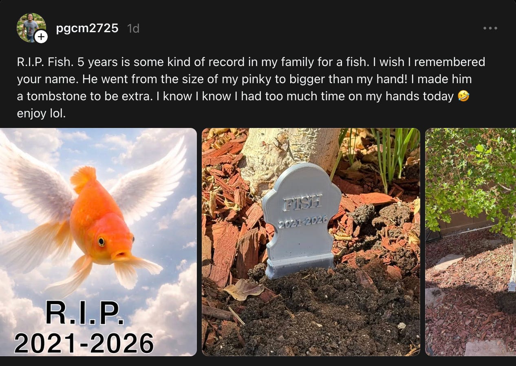Image resolution: width=516 pixels, height=366 pixels.
Task: Click the "enjoy lol." line of text
Action: tap(41, 113)
